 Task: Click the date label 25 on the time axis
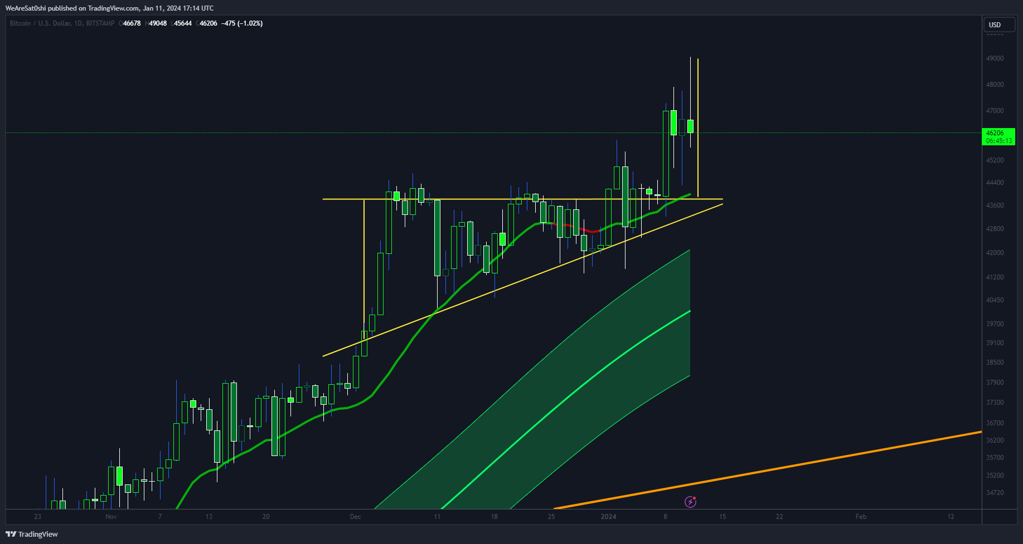point(551,517)
